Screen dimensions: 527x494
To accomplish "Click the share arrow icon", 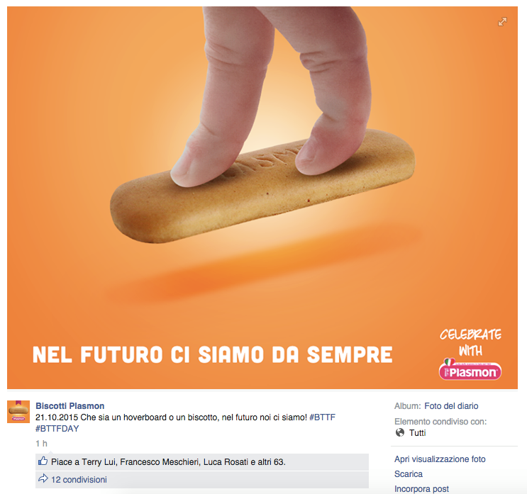I will click(x=43, y=479).
